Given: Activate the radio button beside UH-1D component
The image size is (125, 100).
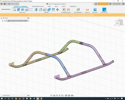Looking at the screenshot, I should click(x=28, y=21).
